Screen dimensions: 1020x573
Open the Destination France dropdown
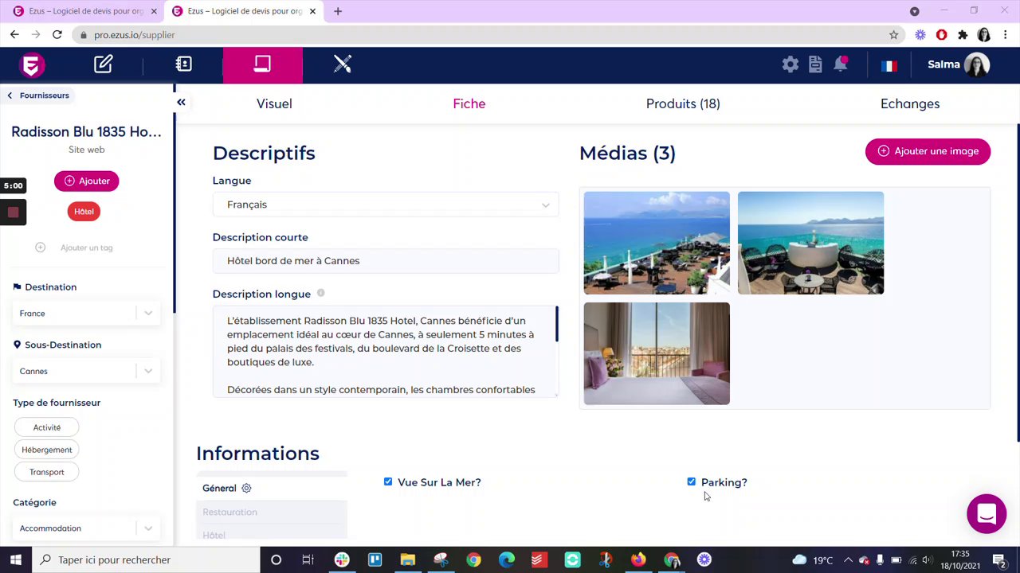(x=86, y=314)
